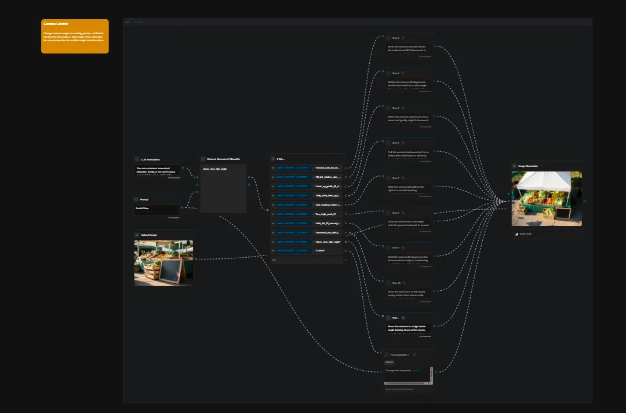The width and height of the screenshot is (626, 413).
Task: Click the edit pencil icon on Text 3
Action: [x=403, y=38]
